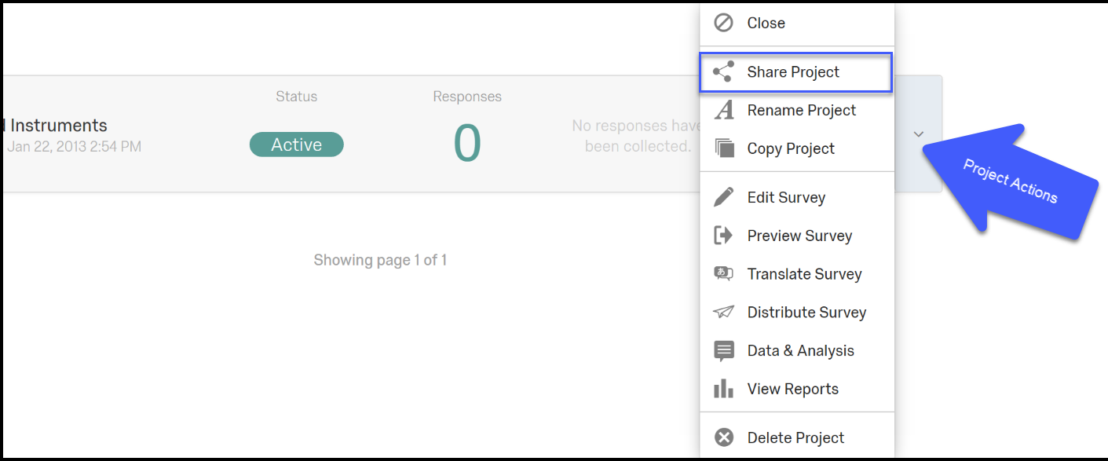Pick Translate Survey in the actions menu
The image size is (1108, 461).
point(804,274)
